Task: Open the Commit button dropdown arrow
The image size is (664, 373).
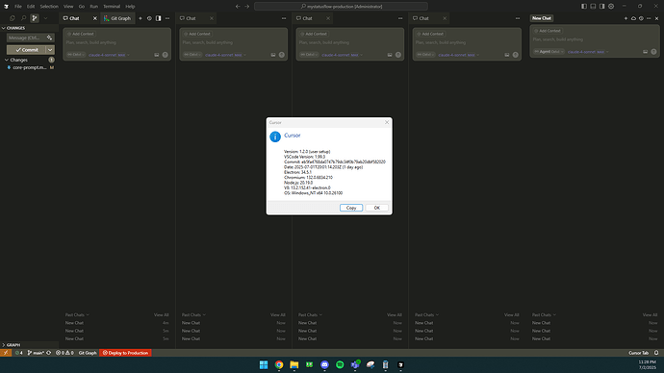Action: click(50, 49)
